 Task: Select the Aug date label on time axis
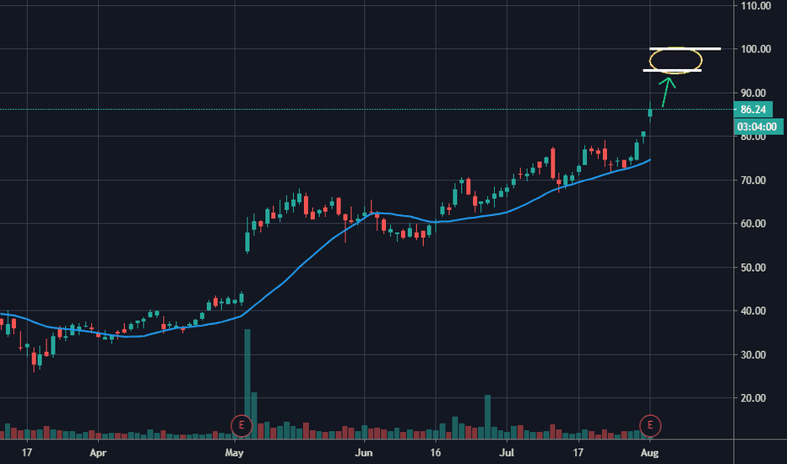649,453
